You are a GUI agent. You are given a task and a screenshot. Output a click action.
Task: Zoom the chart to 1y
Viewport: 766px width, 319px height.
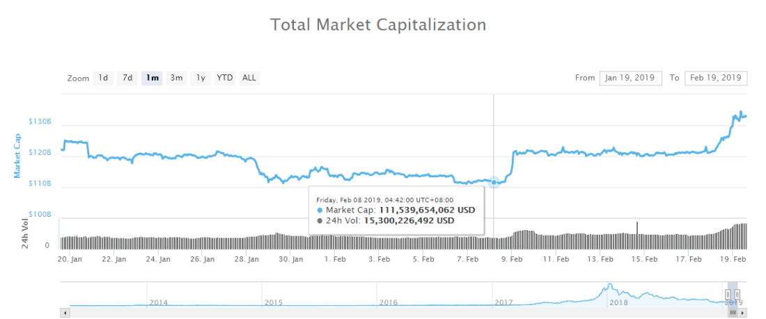point(201,78)
